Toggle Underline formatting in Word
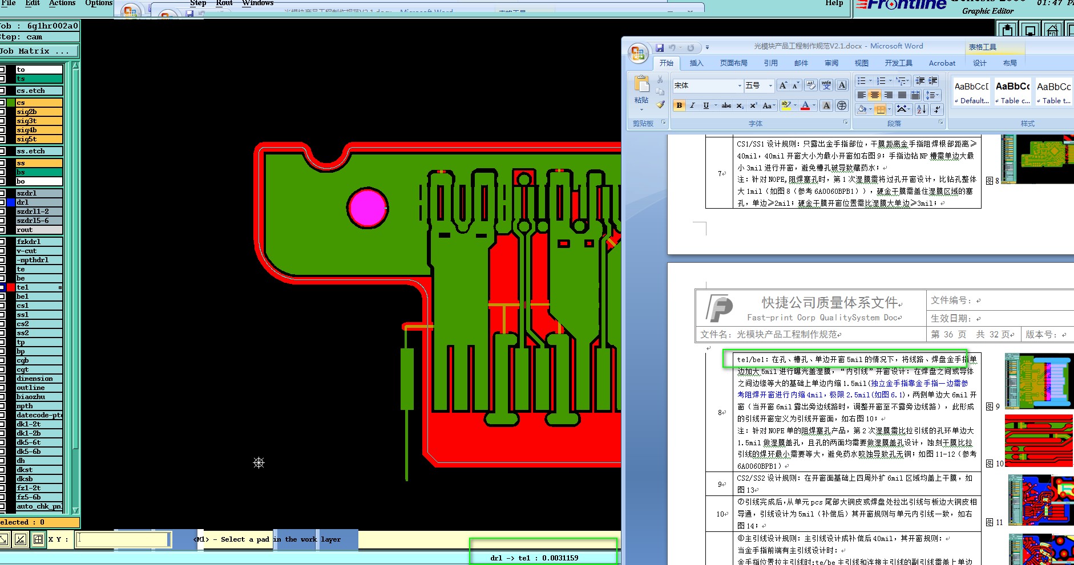This screenshot has width=1074, height=565. (706, 105)
